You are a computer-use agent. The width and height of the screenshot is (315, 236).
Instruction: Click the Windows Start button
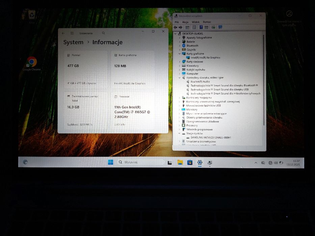(110, 162)
